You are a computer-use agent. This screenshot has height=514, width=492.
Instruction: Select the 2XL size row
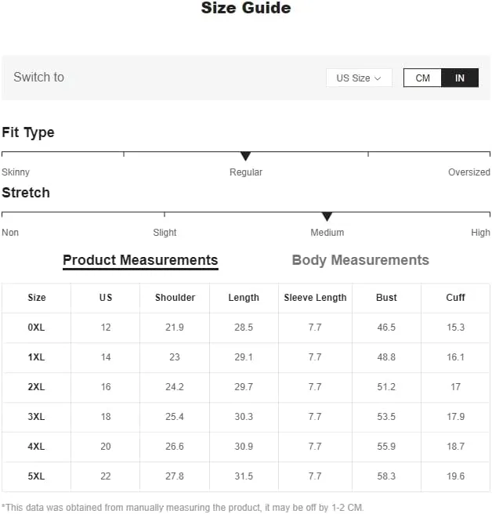coord(246,387)
